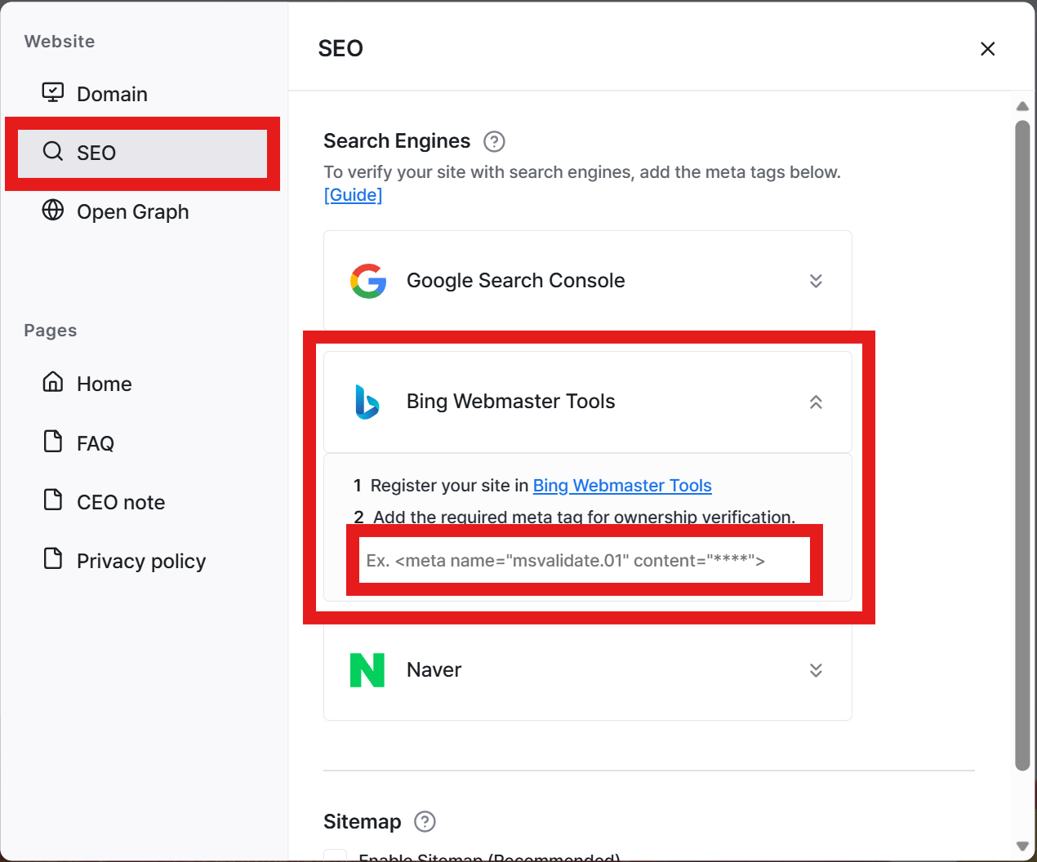Click the Bing logo icon

click(x=367, y=402)
